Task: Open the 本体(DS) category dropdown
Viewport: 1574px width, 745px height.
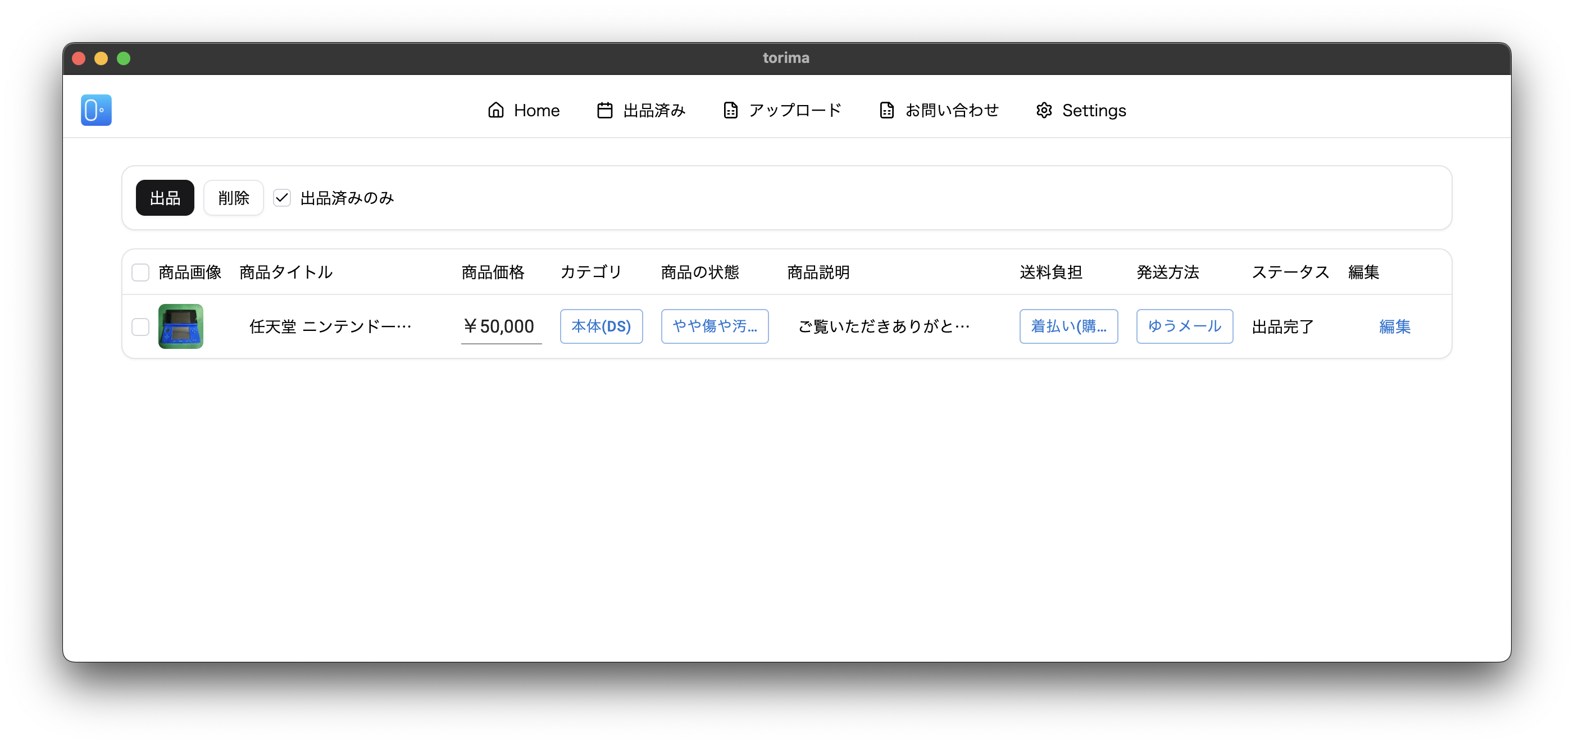Action: (601, 326)
